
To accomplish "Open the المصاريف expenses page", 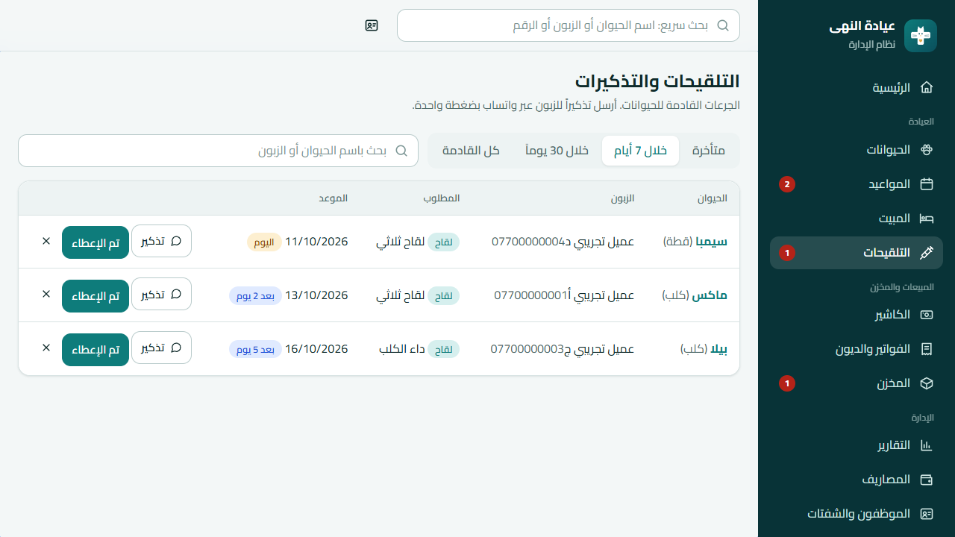I will pos(857,480).
